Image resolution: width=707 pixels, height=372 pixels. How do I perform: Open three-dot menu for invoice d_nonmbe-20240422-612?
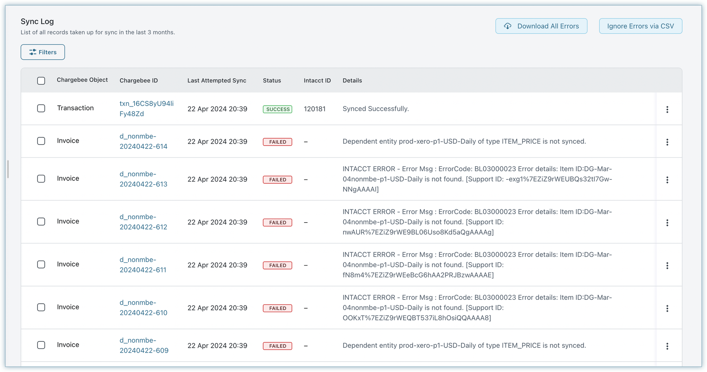tap(667, 223)
